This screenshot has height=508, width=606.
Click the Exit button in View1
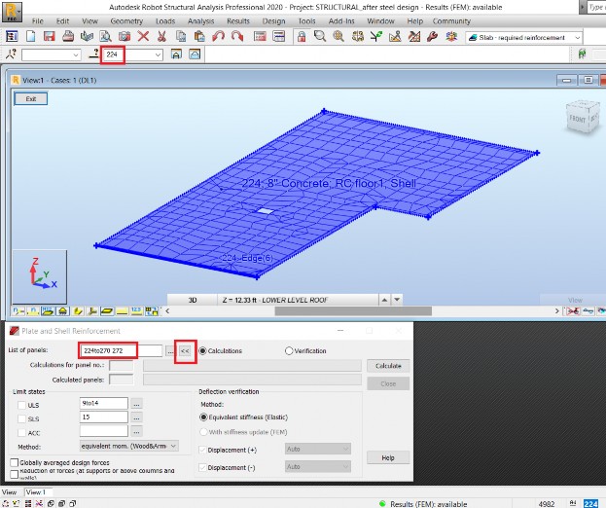31,99
